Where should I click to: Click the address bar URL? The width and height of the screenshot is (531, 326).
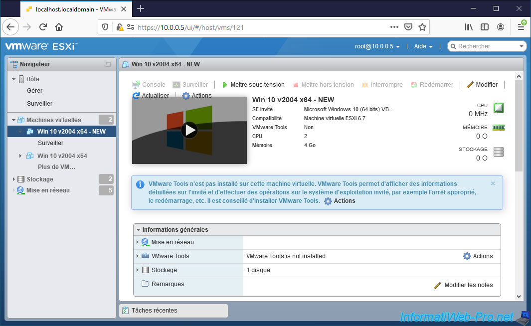pyautogui.click(x=190, y=27)
